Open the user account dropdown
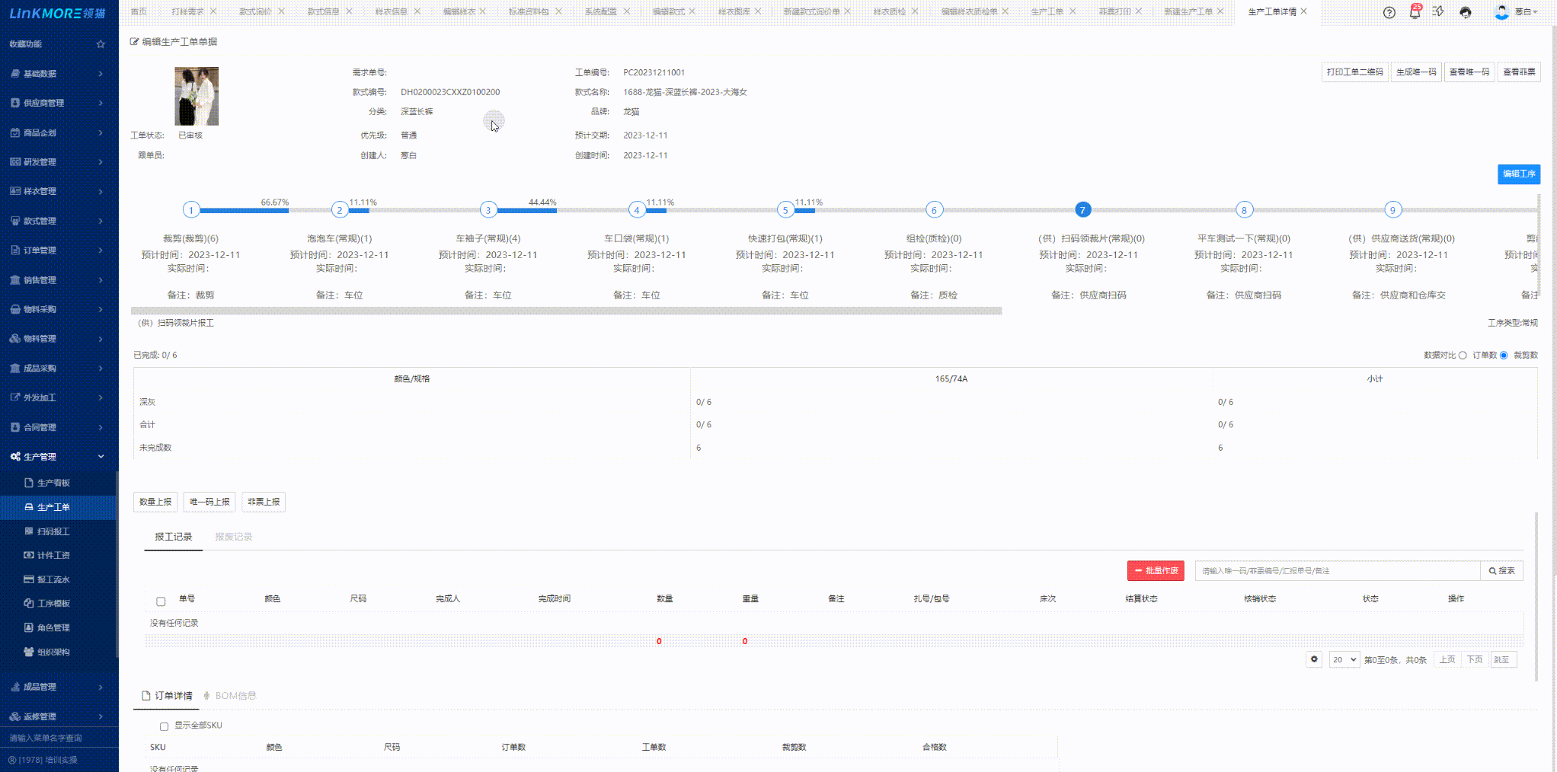1557x772 pixels. [x=1516, y=12]
